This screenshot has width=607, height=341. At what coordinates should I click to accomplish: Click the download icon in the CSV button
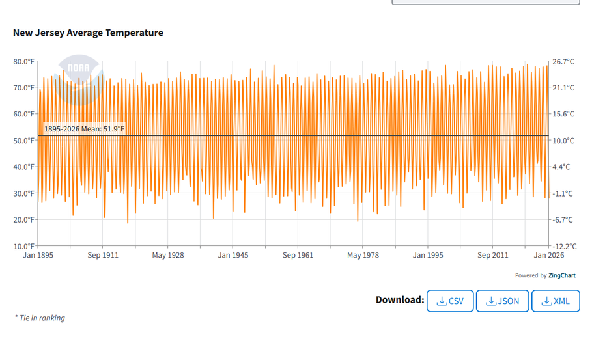click(442, 301)
